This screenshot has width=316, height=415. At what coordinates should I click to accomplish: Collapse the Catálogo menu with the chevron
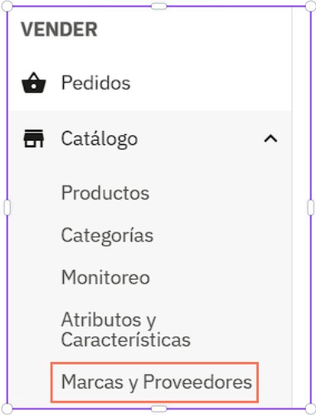(x=270, y=138)
